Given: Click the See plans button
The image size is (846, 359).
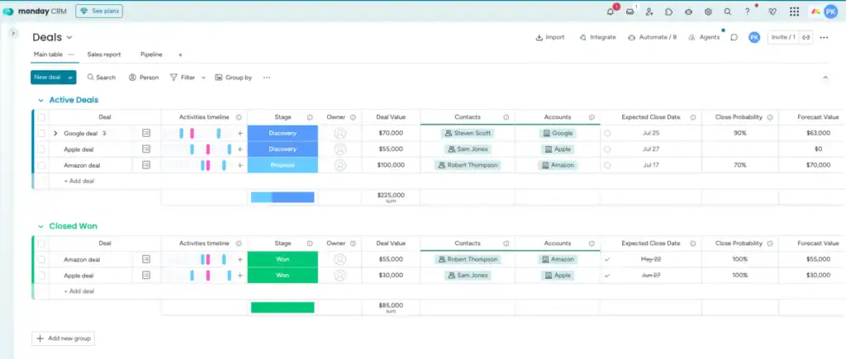Looking at the screenshot, I should [99, 12].
